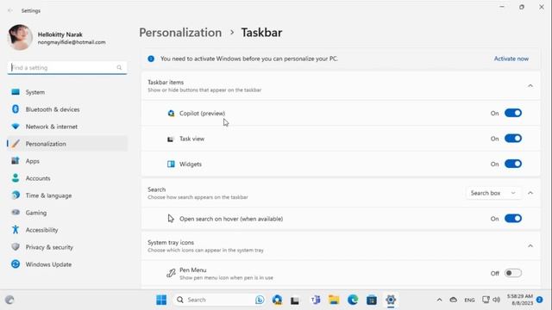Click the info icon in activation banner

coord(151,59)
